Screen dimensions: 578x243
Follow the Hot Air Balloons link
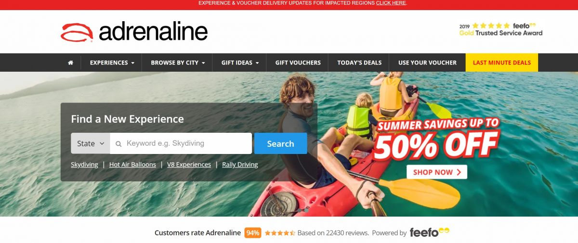[132, 165]
